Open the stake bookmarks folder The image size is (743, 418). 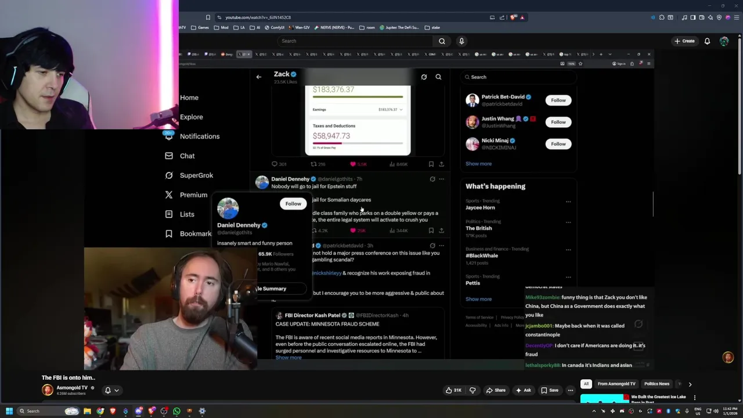(x=432, y=27)
